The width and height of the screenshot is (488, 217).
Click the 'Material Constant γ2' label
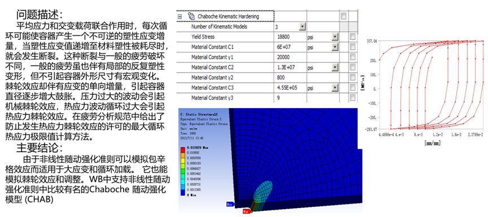click(x=212, y=77)
